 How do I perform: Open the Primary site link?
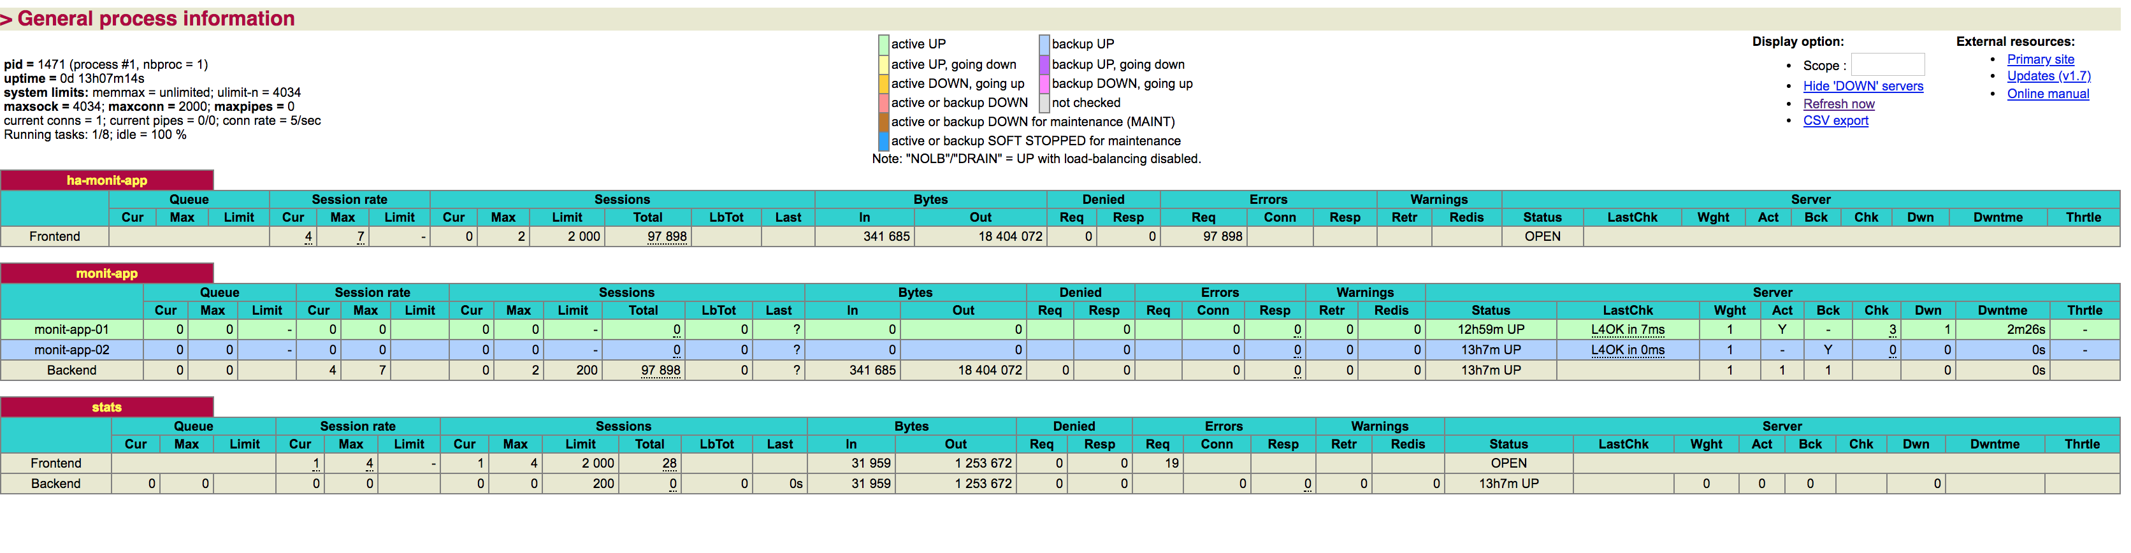tap(2040, 59)
